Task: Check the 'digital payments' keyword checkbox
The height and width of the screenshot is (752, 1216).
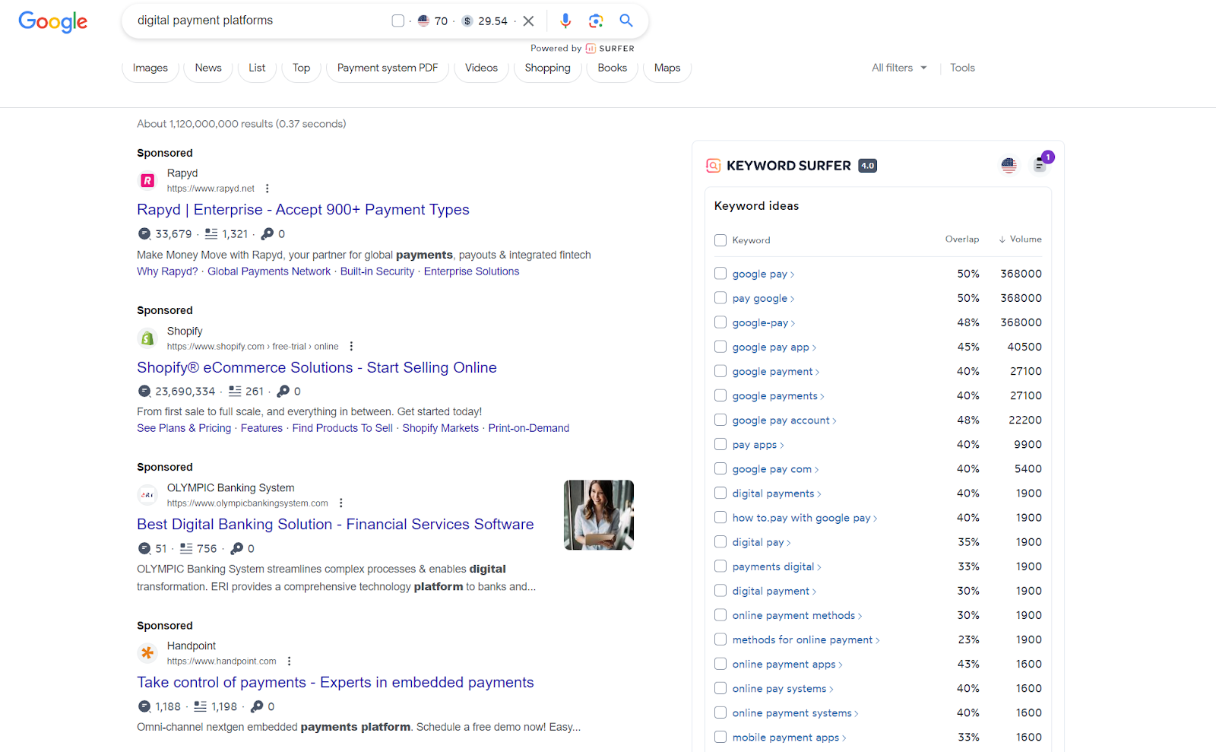Action: pyautogui.click(x=720, y=493)
